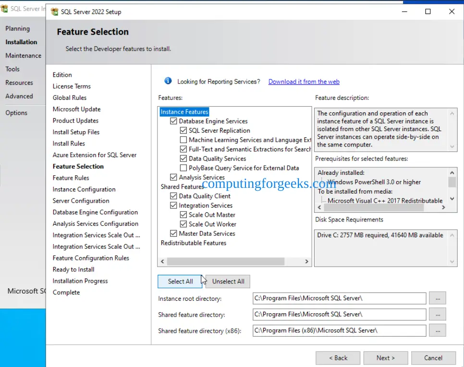The height and width of the screenshot is (367, 464).
Task: Toggle Database Engine Services checkbox
Action: (173, 121)
